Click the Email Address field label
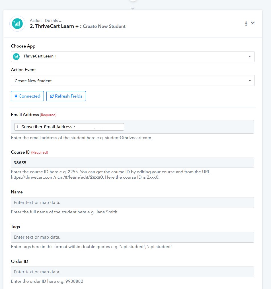 coord(25,115)
